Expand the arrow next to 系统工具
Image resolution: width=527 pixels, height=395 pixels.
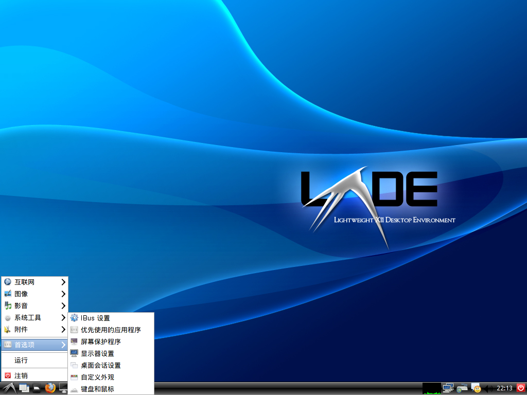pyautogui.click(x=63, y=318)
